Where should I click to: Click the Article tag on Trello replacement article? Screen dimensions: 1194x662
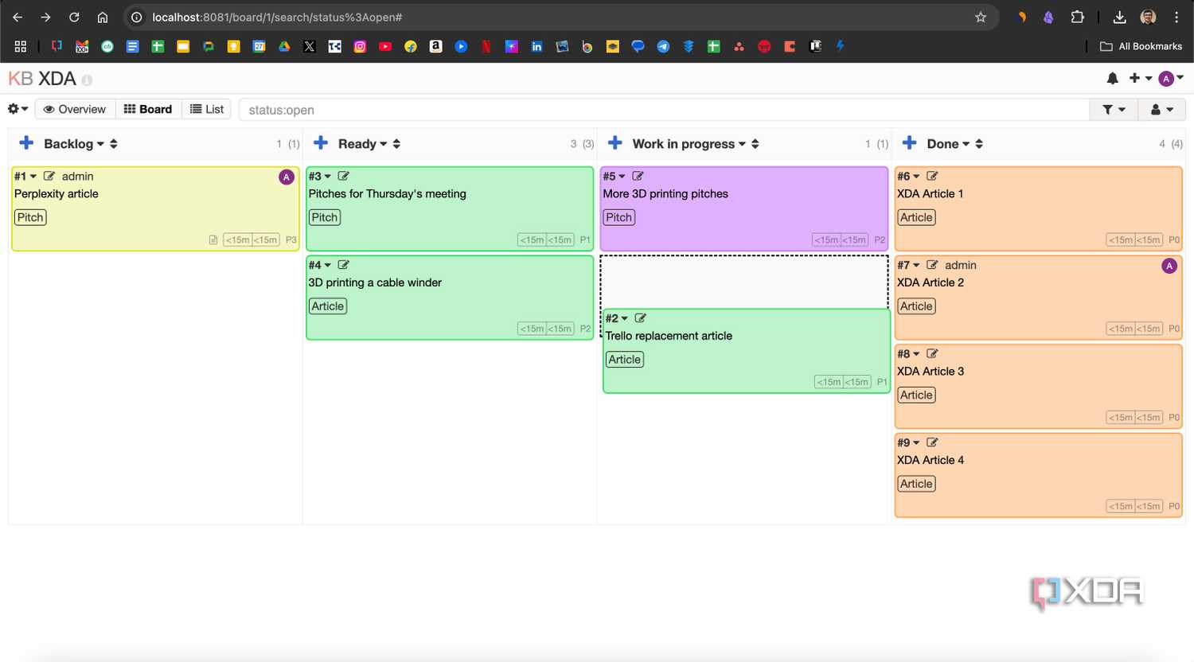(x=625, y=360)
